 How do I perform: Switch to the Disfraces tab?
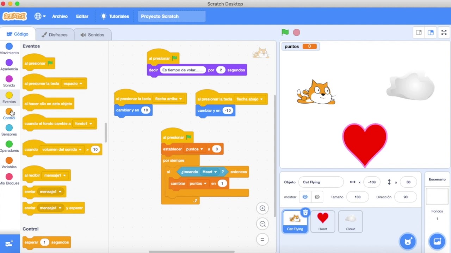[55, 35]
